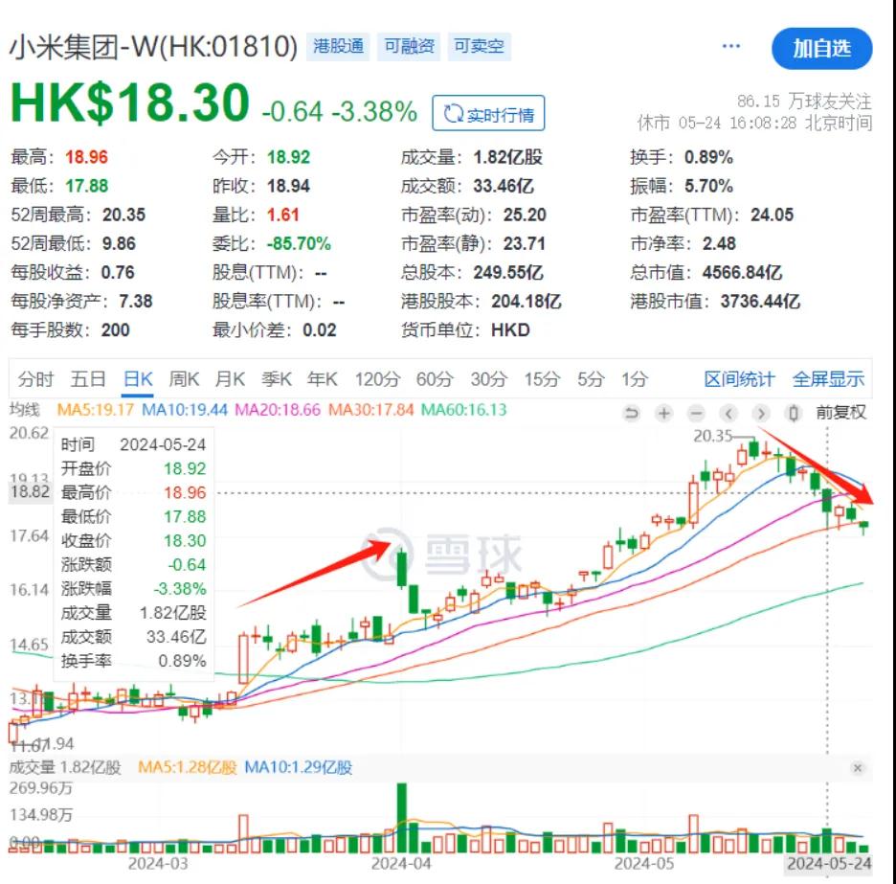Viewport: 896px width, 884px height.
Task: Click the chart zoom-out minus icon
Action: pos(696,412)
